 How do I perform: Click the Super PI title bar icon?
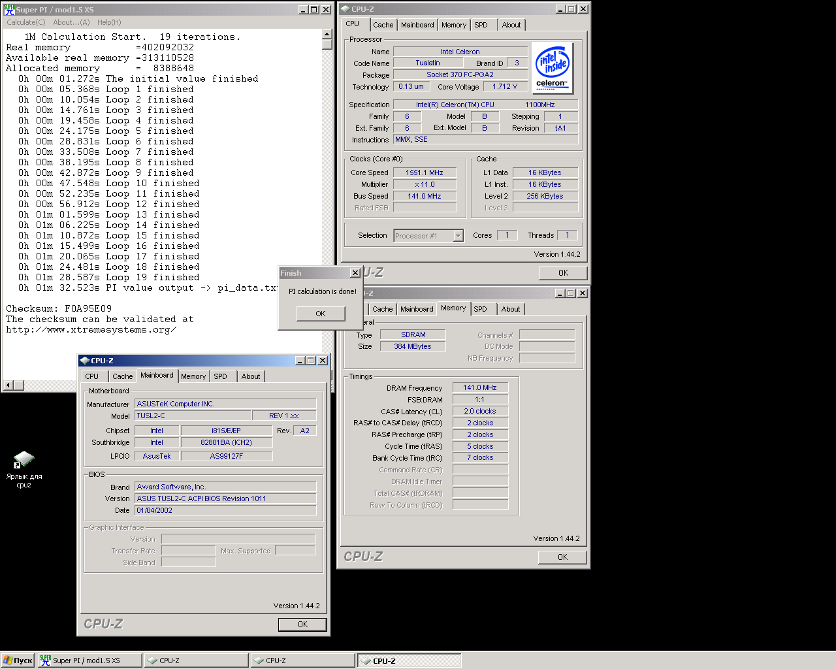pos(9,10)
